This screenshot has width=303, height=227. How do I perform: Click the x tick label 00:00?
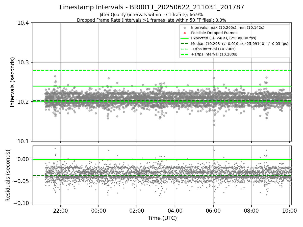[99, 211]
